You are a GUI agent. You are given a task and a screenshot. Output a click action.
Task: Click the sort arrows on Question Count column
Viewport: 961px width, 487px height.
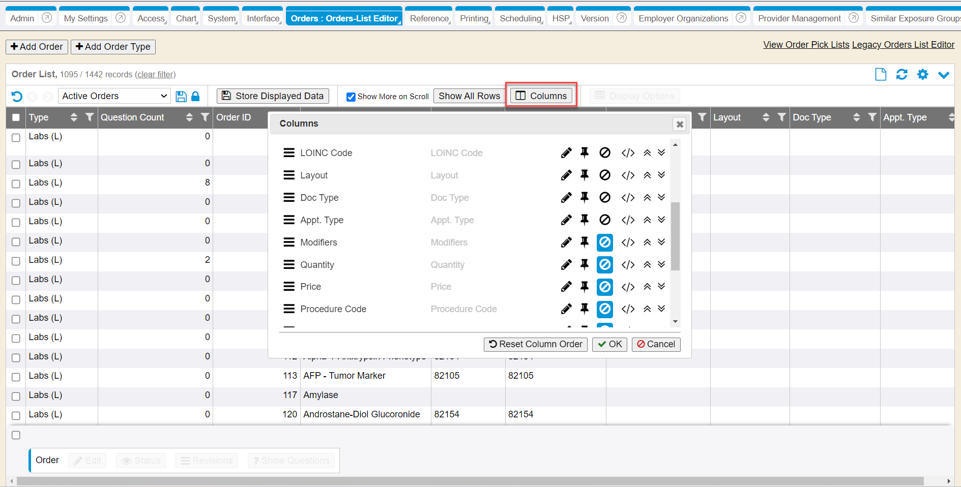tap(189, 117)
